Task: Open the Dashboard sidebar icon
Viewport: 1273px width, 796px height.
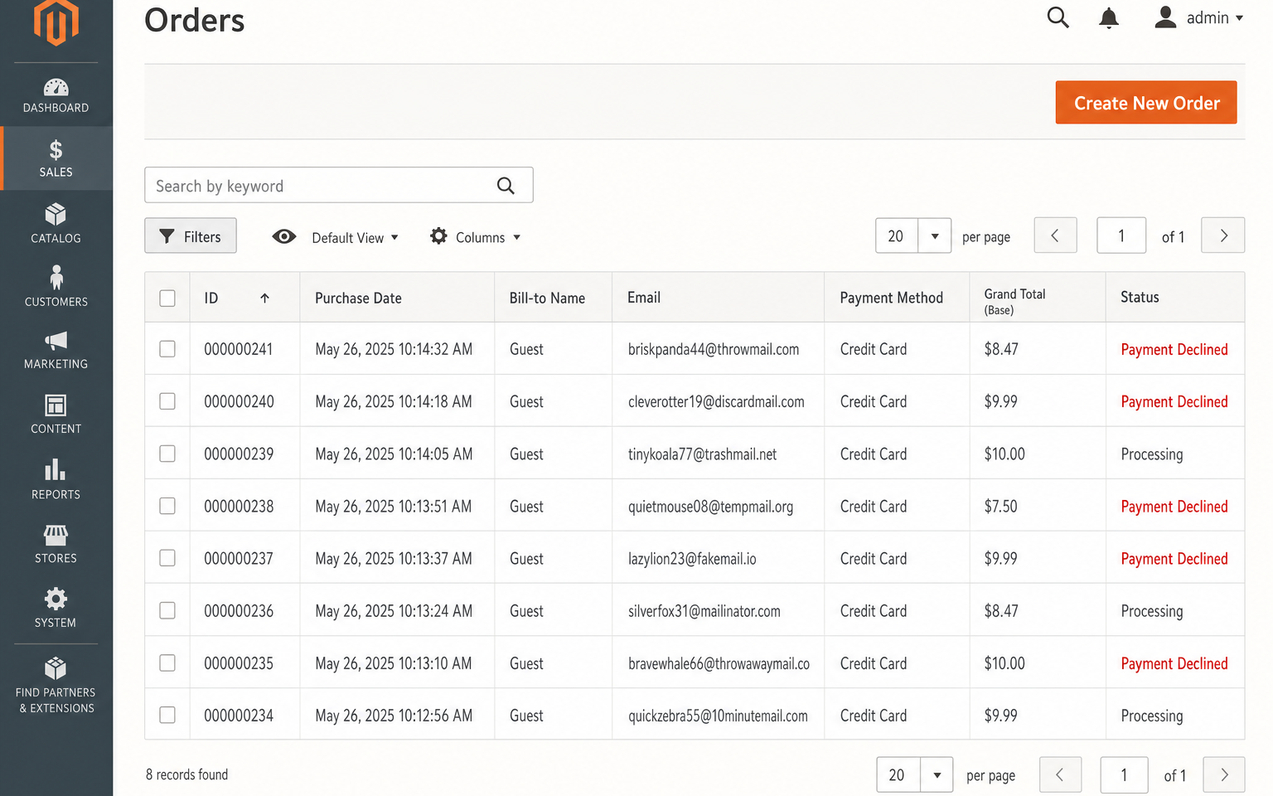Action: [56, 87]
